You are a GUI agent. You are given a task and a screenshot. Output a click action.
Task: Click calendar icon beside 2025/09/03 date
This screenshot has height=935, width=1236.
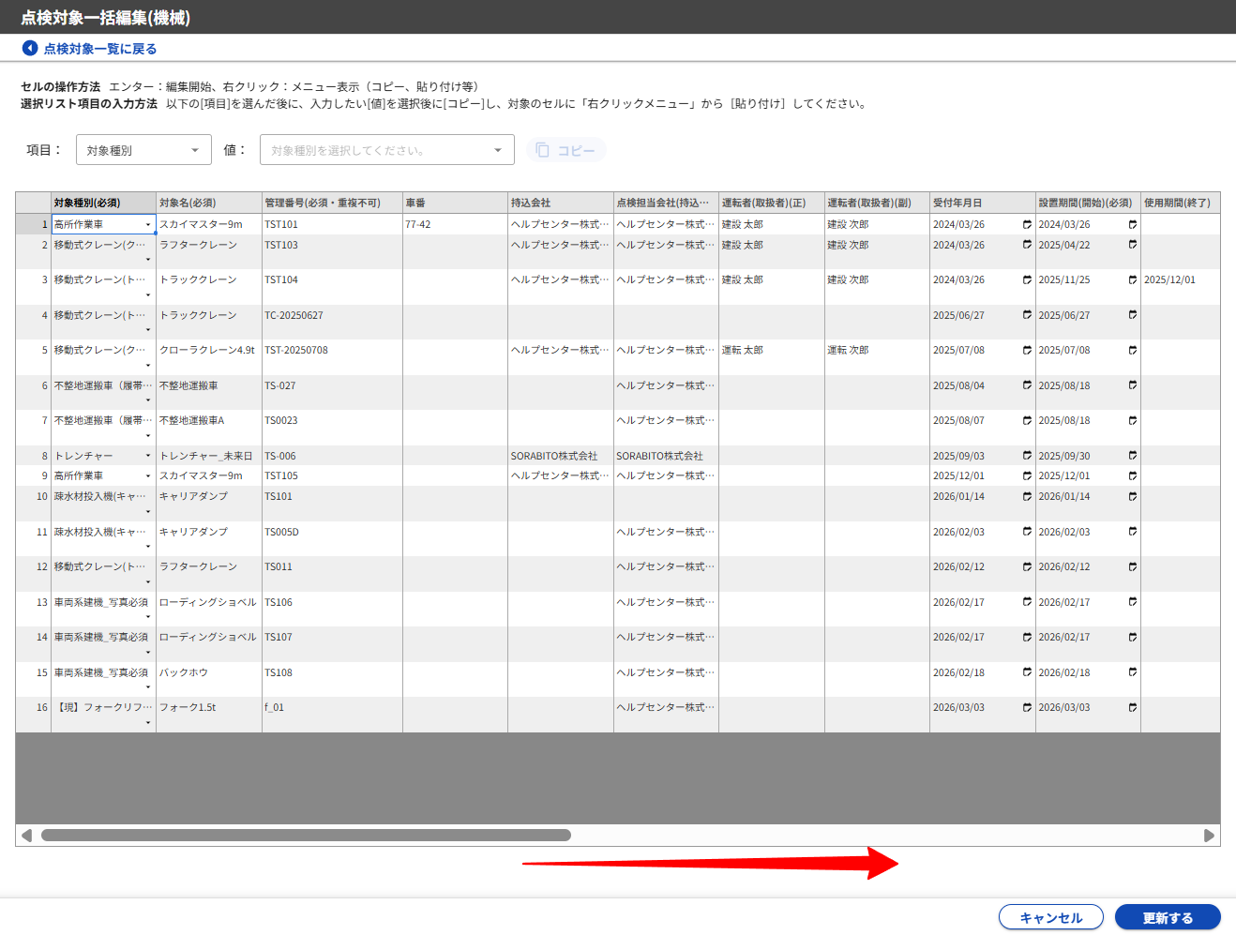(1027, 456)
